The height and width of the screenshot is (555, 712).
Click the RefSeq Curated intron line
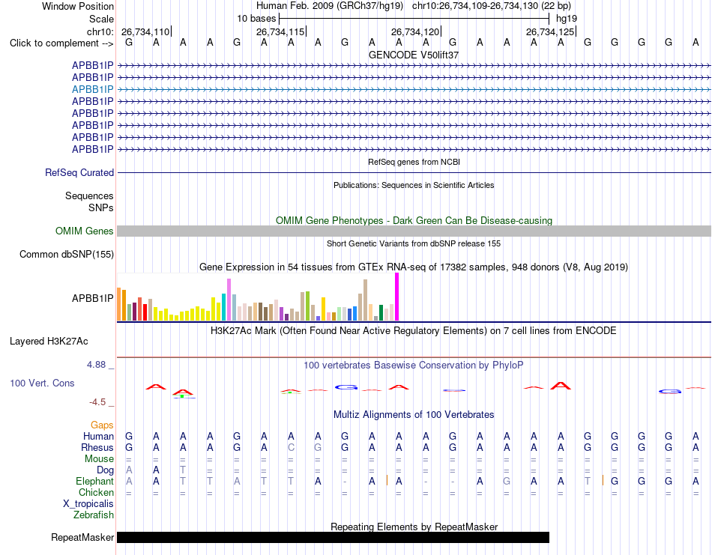[x=414, y=172]
